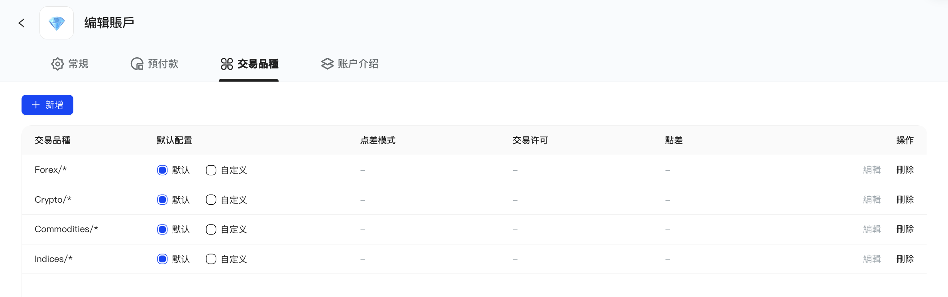The width and height of the screenshot is (948, 297).
Task: Click the 預付款 tab icon
Action: pos(137,64)
